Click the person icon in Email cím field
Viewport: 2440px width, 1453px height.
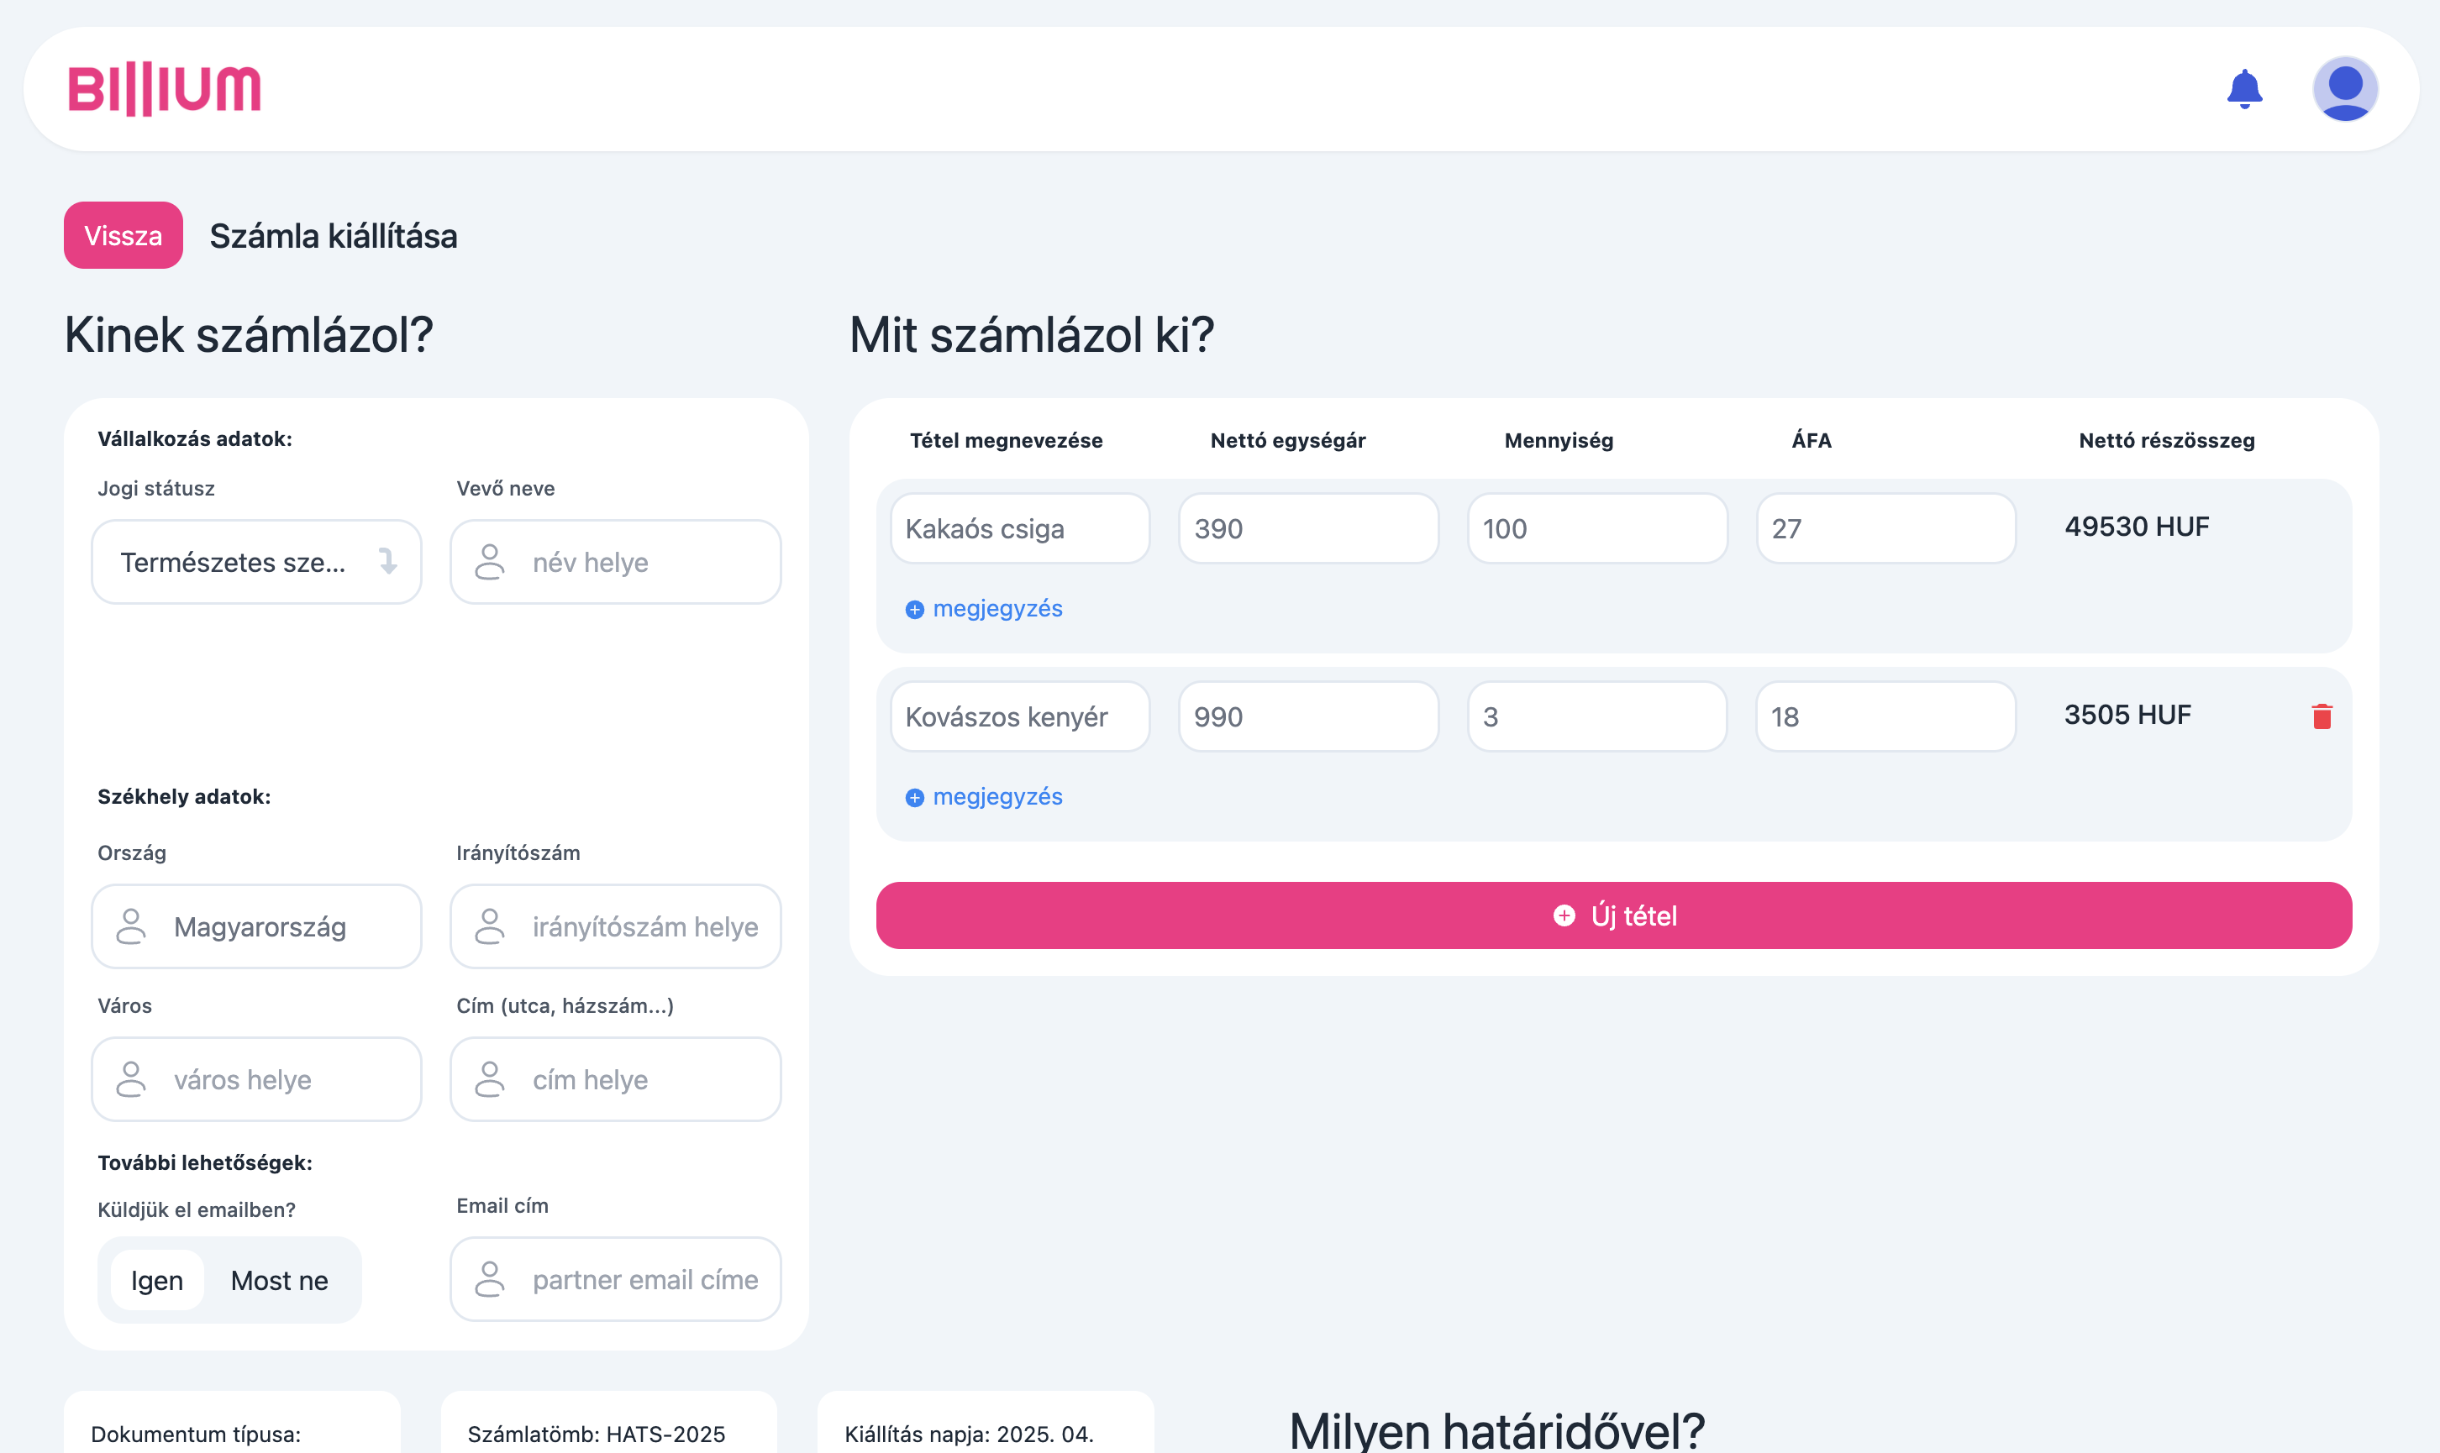click(490, 1278)
